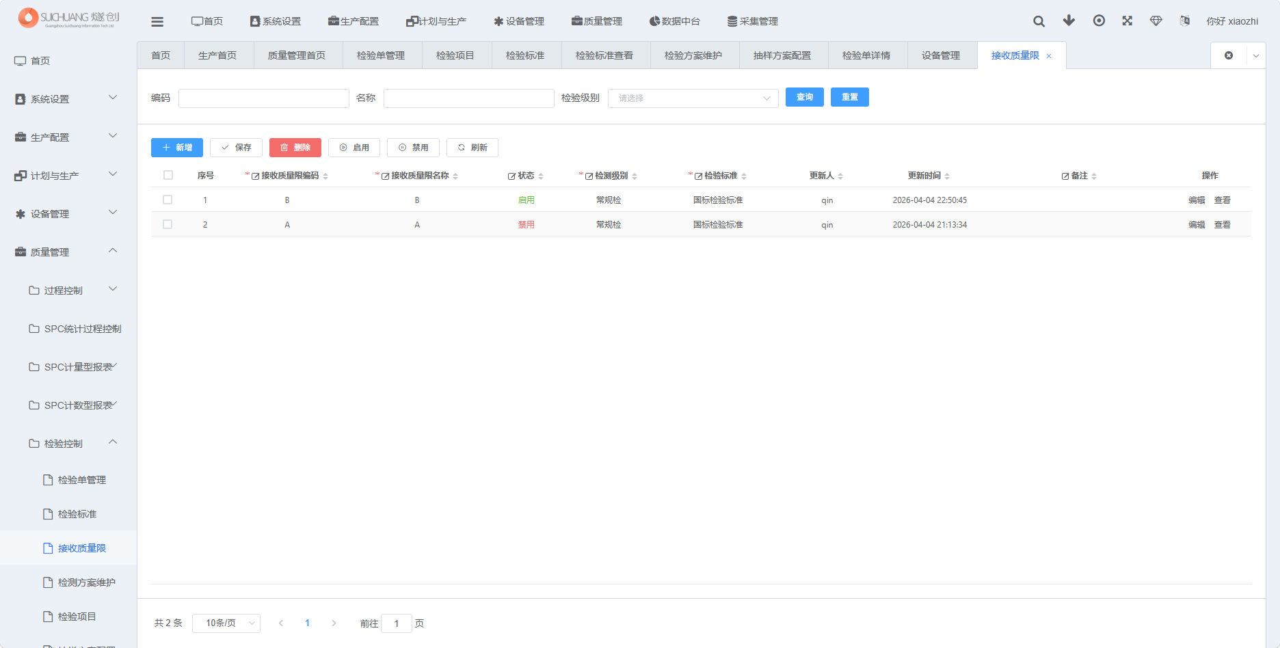Sort by 检测级别 column sort arrows
This screenshot has width=1280, height=648.
tap(635, 176)
